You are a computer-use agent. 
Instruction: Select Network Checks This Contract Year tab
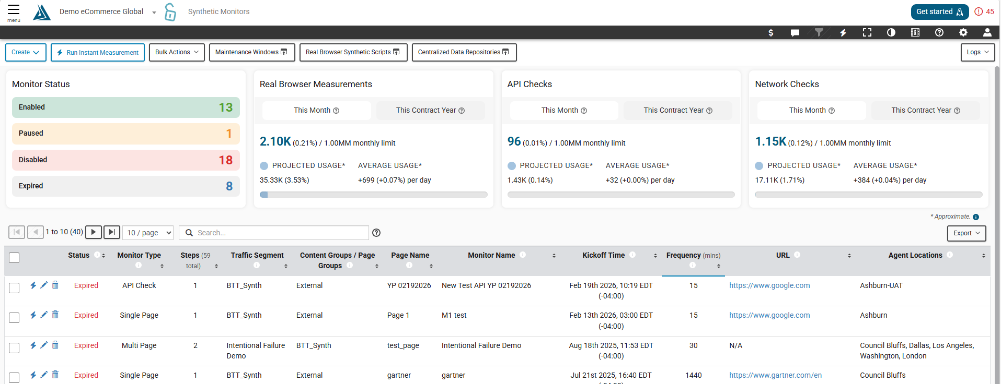[x=926, y=110]
